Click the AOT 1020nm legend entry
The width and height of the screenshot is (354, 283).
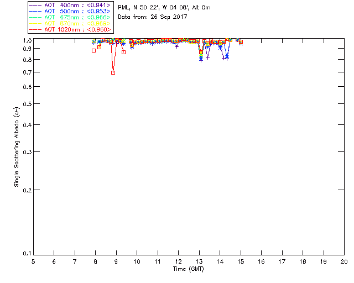pyautogui.click(x=70, y=29)
